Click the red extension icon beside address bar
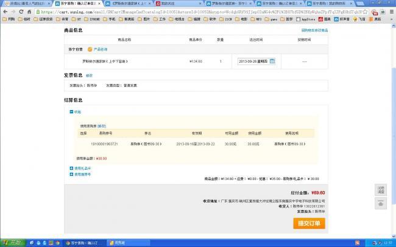This screenshot has height=247, width=396. click(375, 12)
